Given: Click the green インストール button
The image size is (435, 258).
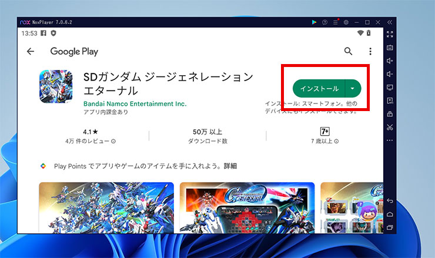Looking at the screenshot, I should click(x=319, y=89).
